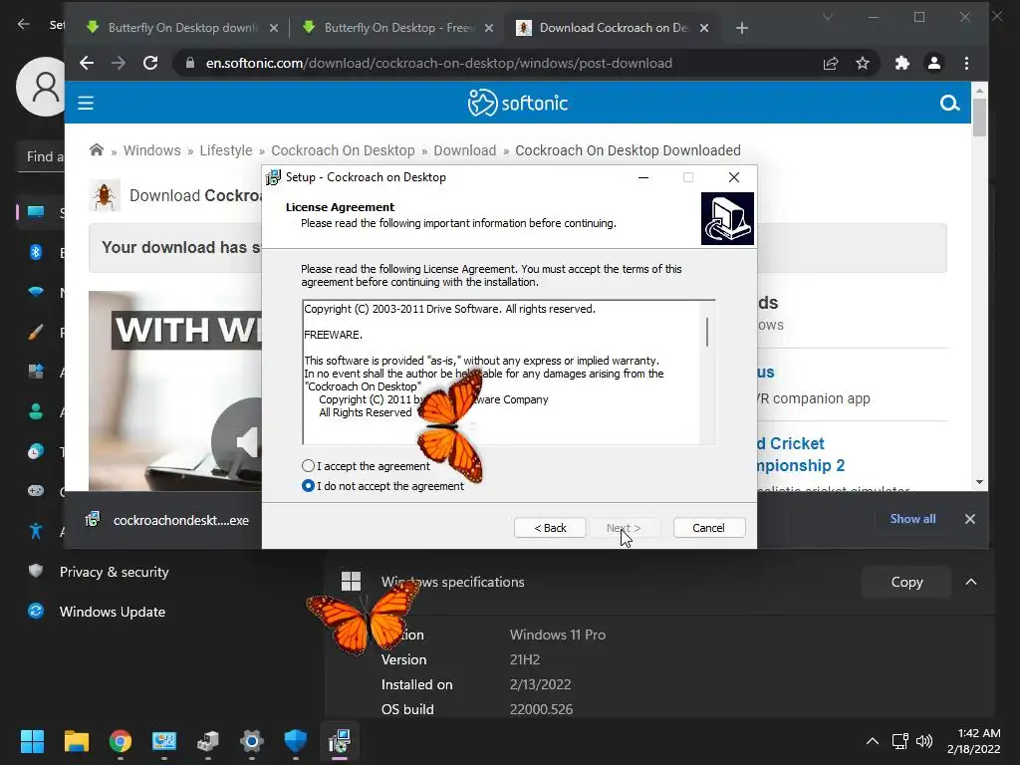Screen dimensions: 1020x765
Task: Click scroll down arrow of page scrollbar
Action: pyautogui.click(x=979, y=482)
